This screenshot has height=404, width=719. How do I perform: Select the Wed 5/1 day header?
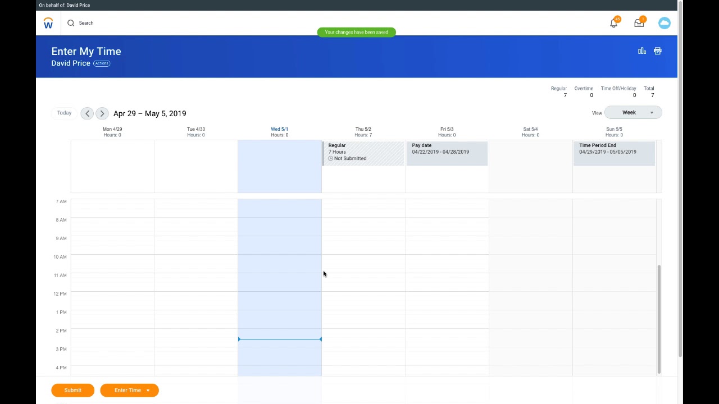[280, 132]
